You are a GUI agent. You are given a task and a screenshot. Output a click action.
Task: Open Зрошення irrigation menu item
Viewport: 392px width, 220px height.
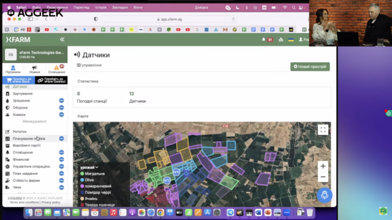(21, 100)
